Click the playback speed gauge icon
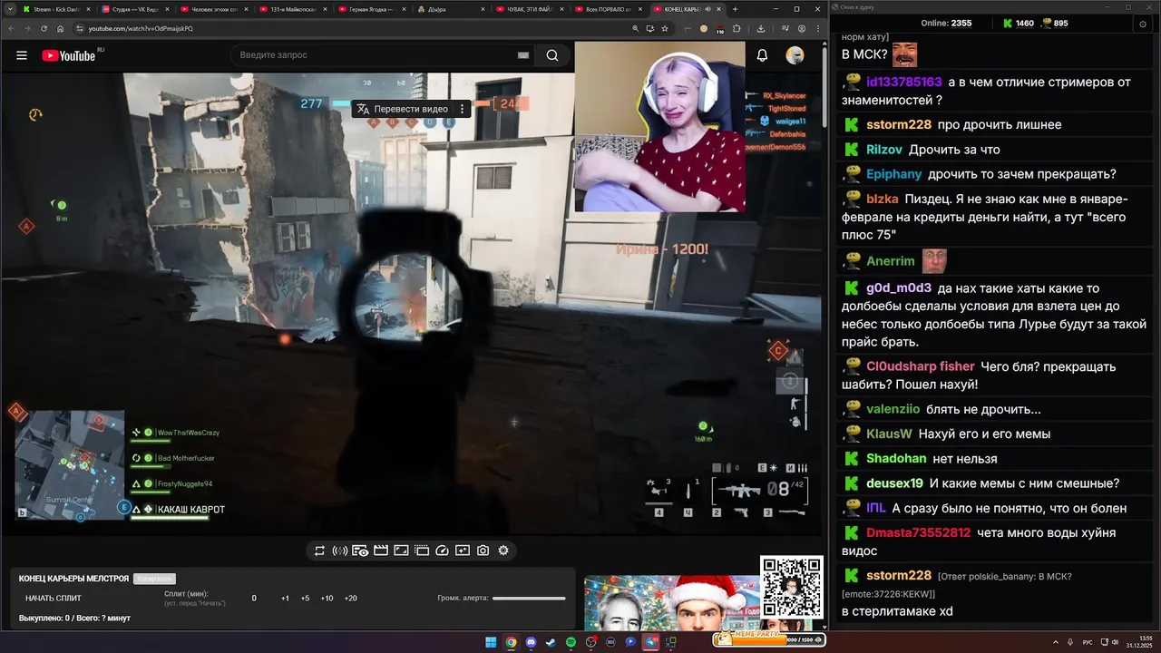The height and width of the screenshot is (653, 1161). 442,551
